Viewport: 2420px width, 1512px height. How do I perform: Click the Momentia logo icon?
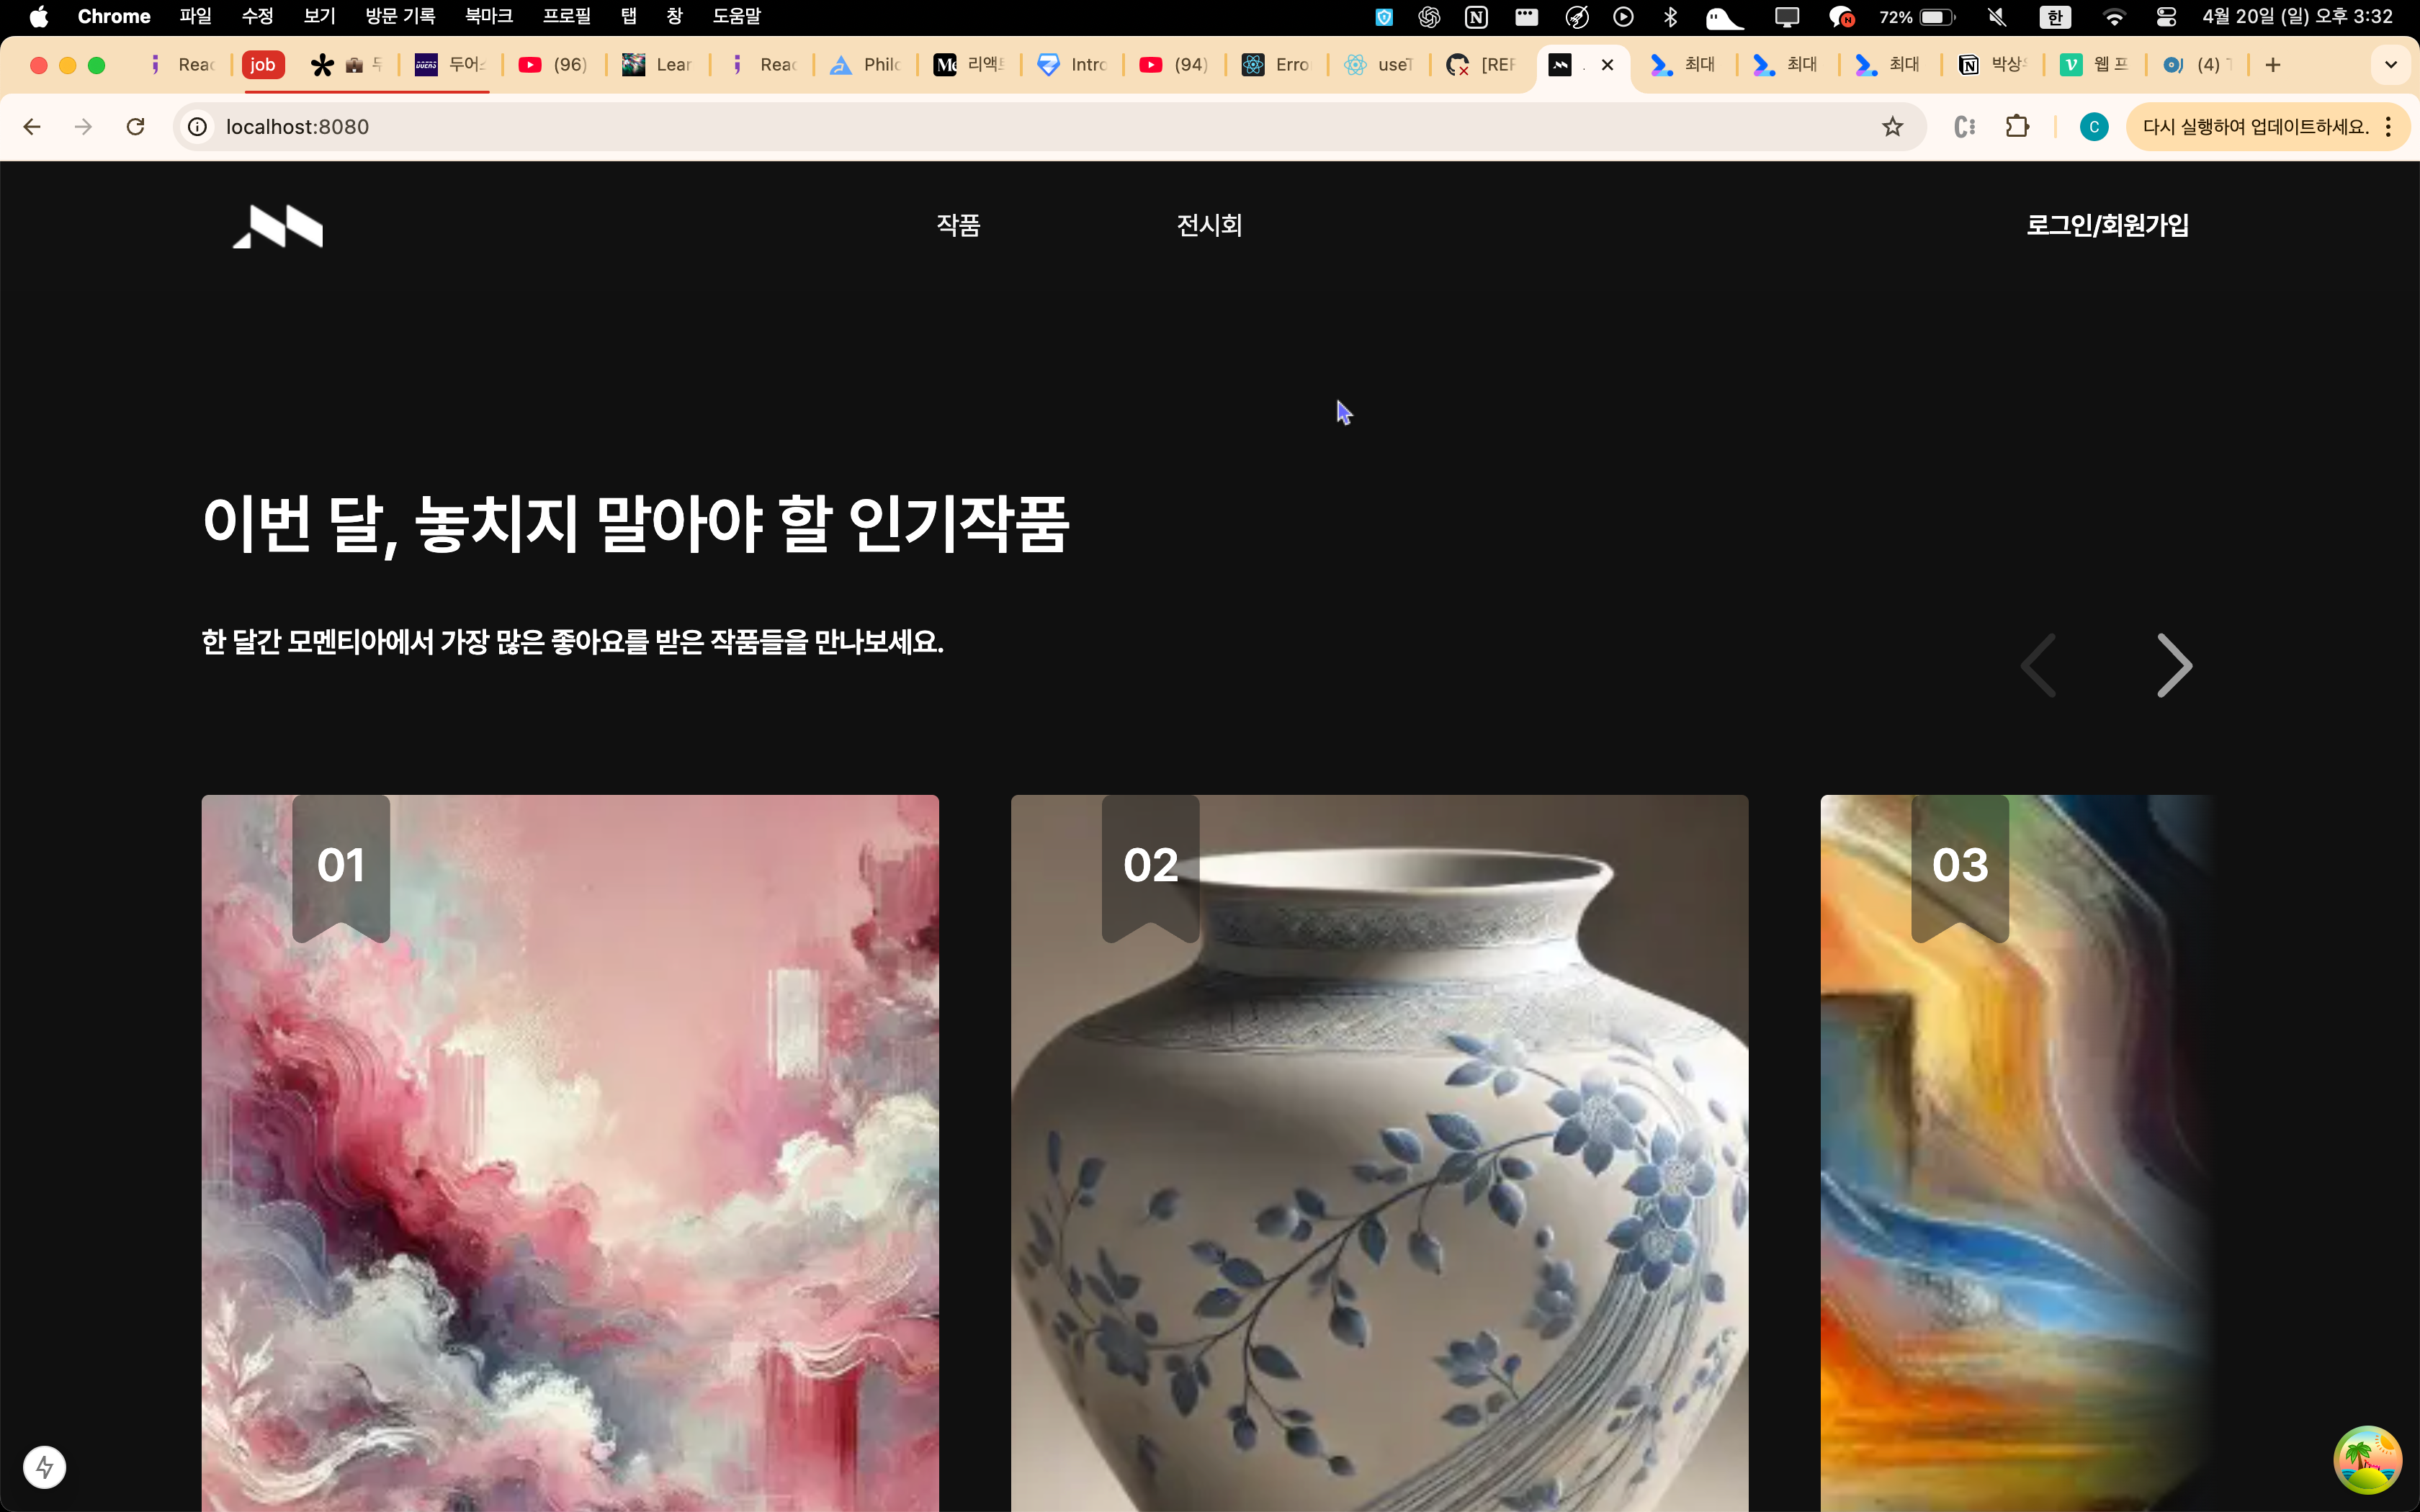pyautogui.click(x=278, y=226)
